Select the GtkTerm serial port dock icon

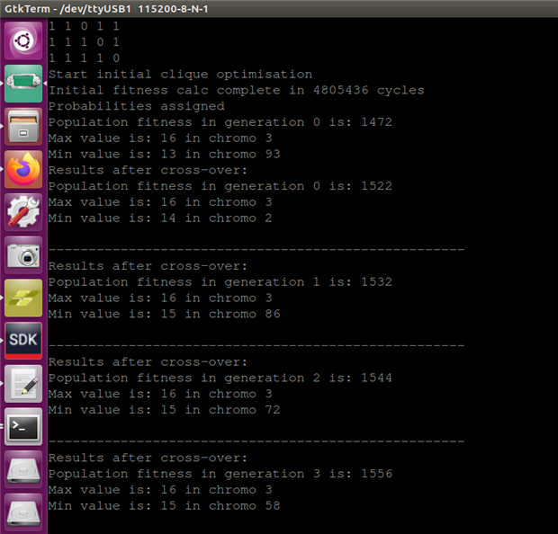[x=23, y=84]
